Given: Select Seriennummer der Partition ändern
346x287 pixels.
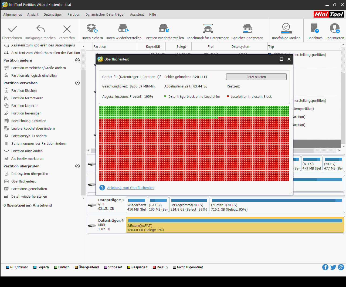Looking at the screenshot, I should pyautogui.click(x=39, y=144).
